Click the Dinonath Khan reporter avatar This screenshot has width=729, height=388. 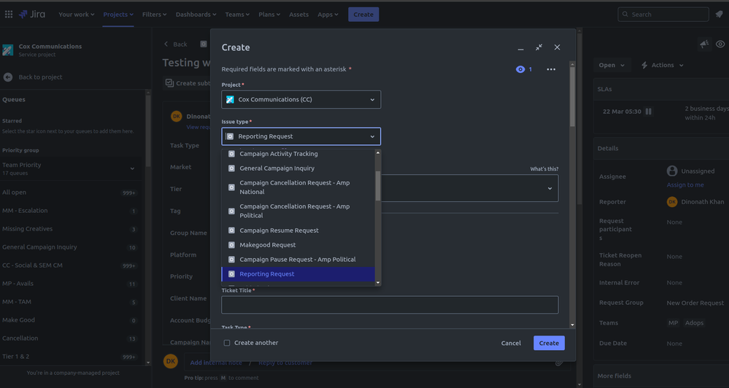pos(672,202)
